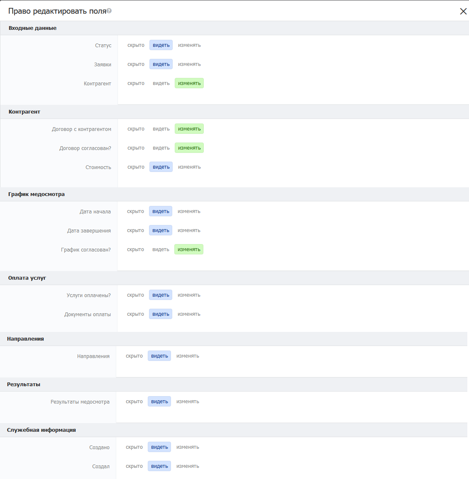Screen dimensions: 469x479
Task: Click the Результаты section header
Action: [234, 385]
